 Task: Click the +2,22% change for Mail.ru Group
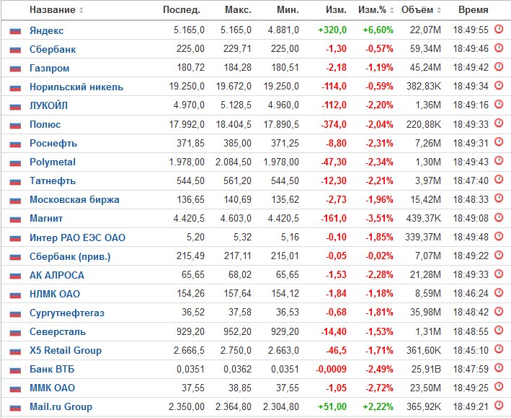coord(378,406)
